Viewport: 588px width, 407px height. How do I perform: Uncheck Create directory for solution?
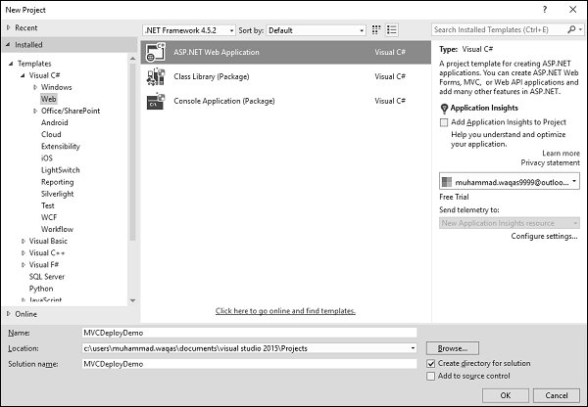[x=431, y=364]
